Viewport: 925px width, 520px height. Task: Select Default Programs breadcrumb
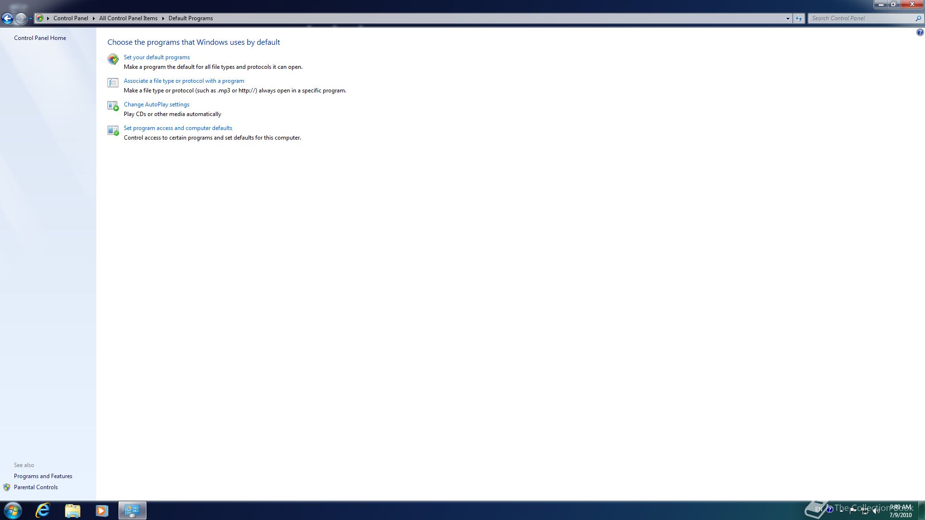(190, 18)
